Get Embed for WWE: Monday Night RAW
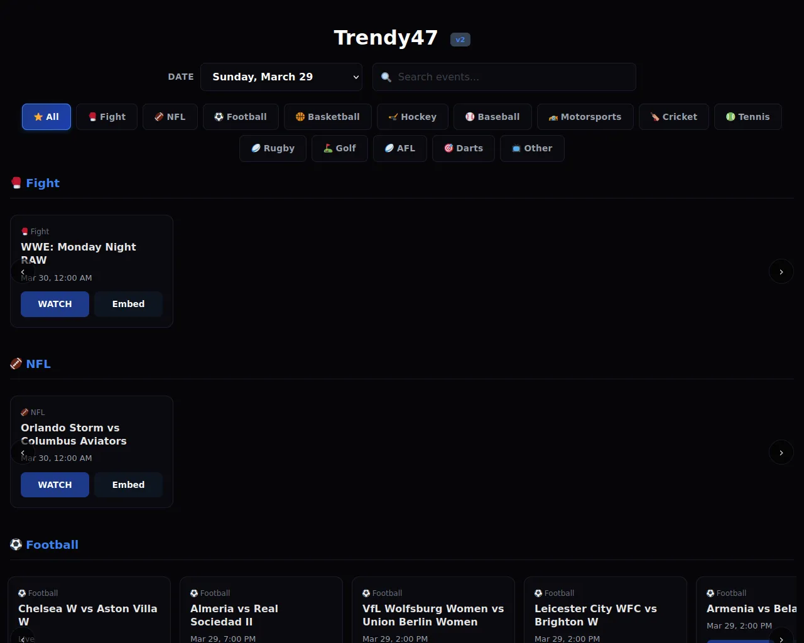Viewport: 804px width, 643px height. coord(128,304)
